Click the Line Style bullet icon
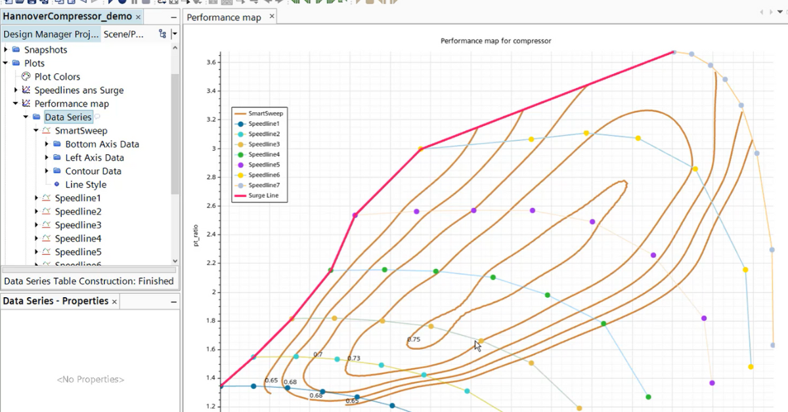The image size is (788, 412). 57,184
